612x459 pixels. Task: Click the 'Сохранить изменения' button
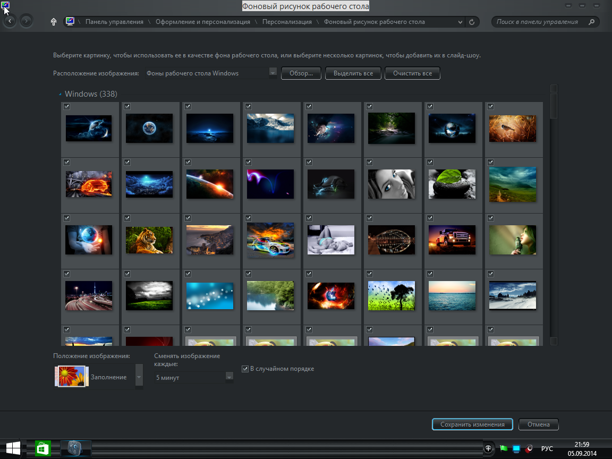coord(472,424)
